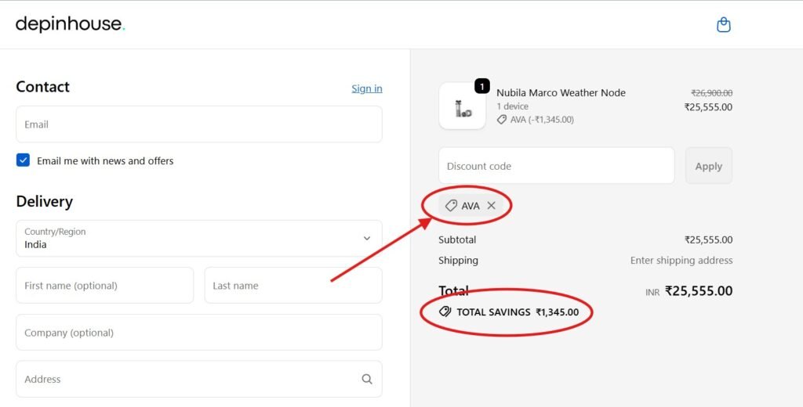
Task: Remove the AVA discount code
Action: click(x=491, y=206)
